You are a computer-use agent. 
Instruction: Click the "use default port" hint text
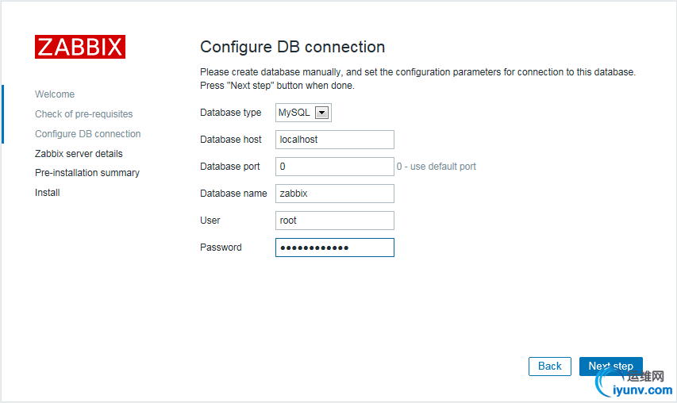[437, 167]
